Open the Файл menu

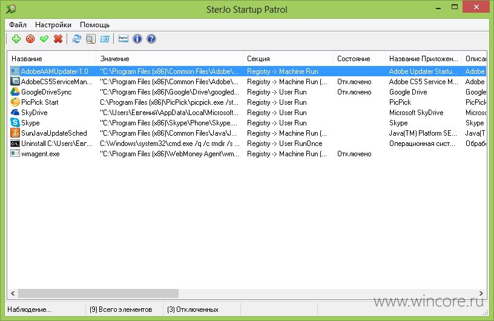pyautogui.click(x=18, y=25)
